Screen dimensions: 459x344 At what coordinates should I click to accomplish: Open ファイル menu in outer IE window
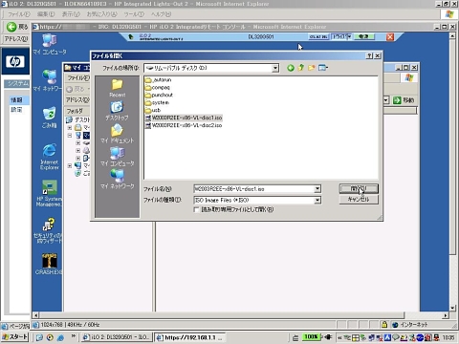(19, 14)
